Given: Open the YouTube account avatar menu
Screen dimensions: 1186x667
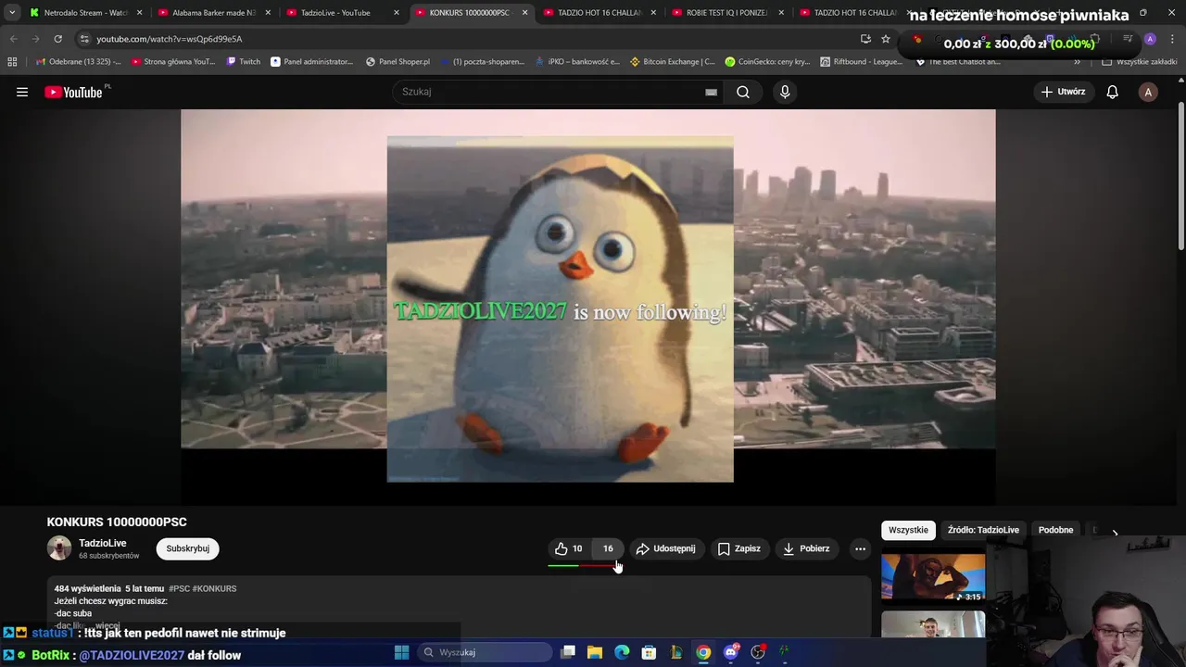Looking at the screenshot, I should point(1148,92).
